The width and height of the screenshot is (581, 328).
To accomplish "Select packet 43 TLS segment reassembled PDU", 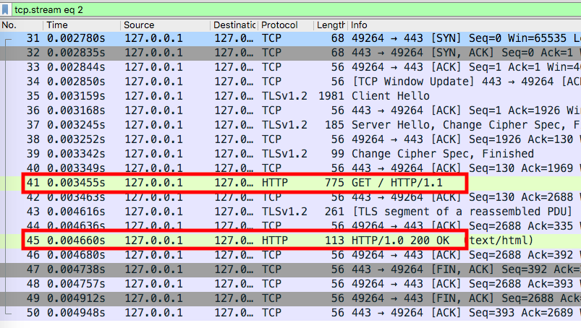I will point(291,212).
